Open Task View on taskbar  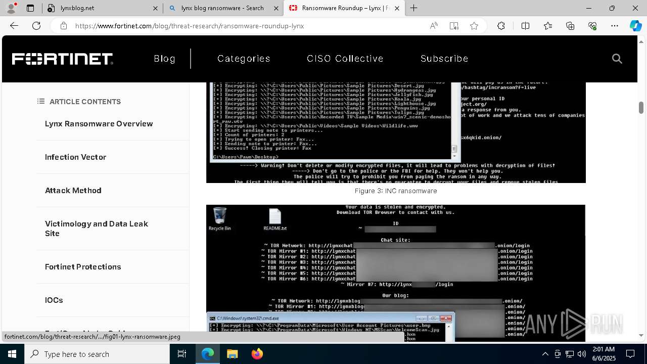(x=182, y=354)
